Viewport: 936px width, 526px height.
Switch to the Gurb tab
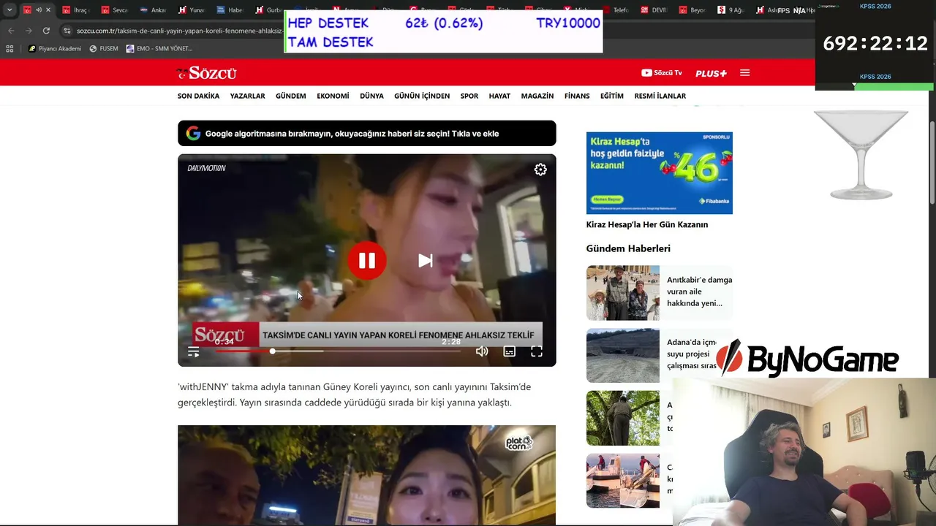click(269, 10)
